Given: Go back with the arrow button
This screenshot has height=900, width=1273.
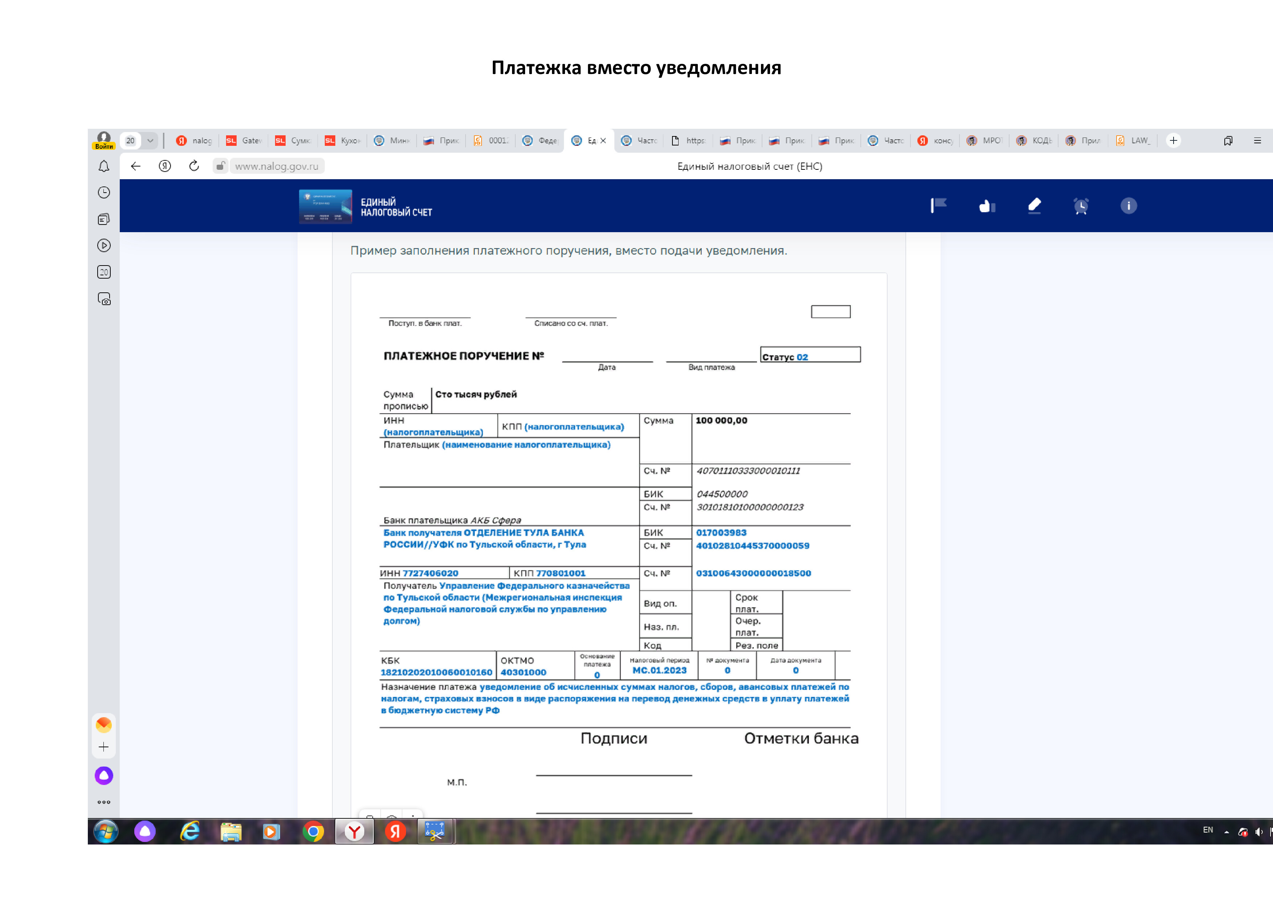Looking at the screenshot, I should [x=136, y=166].
